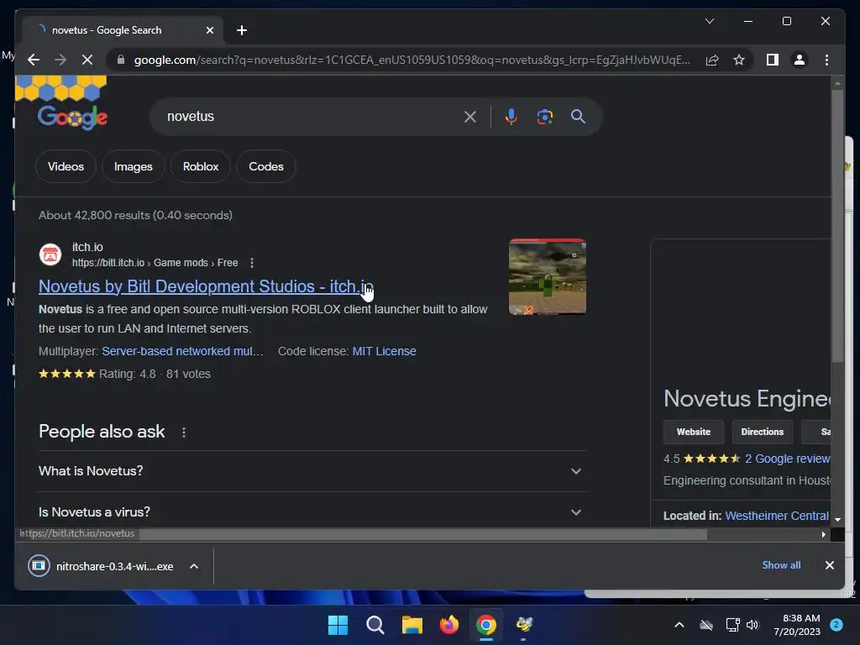The image size is (860, 645).
Task: Click the horizontal scrollbar right arrow
Action: [823, 534]
